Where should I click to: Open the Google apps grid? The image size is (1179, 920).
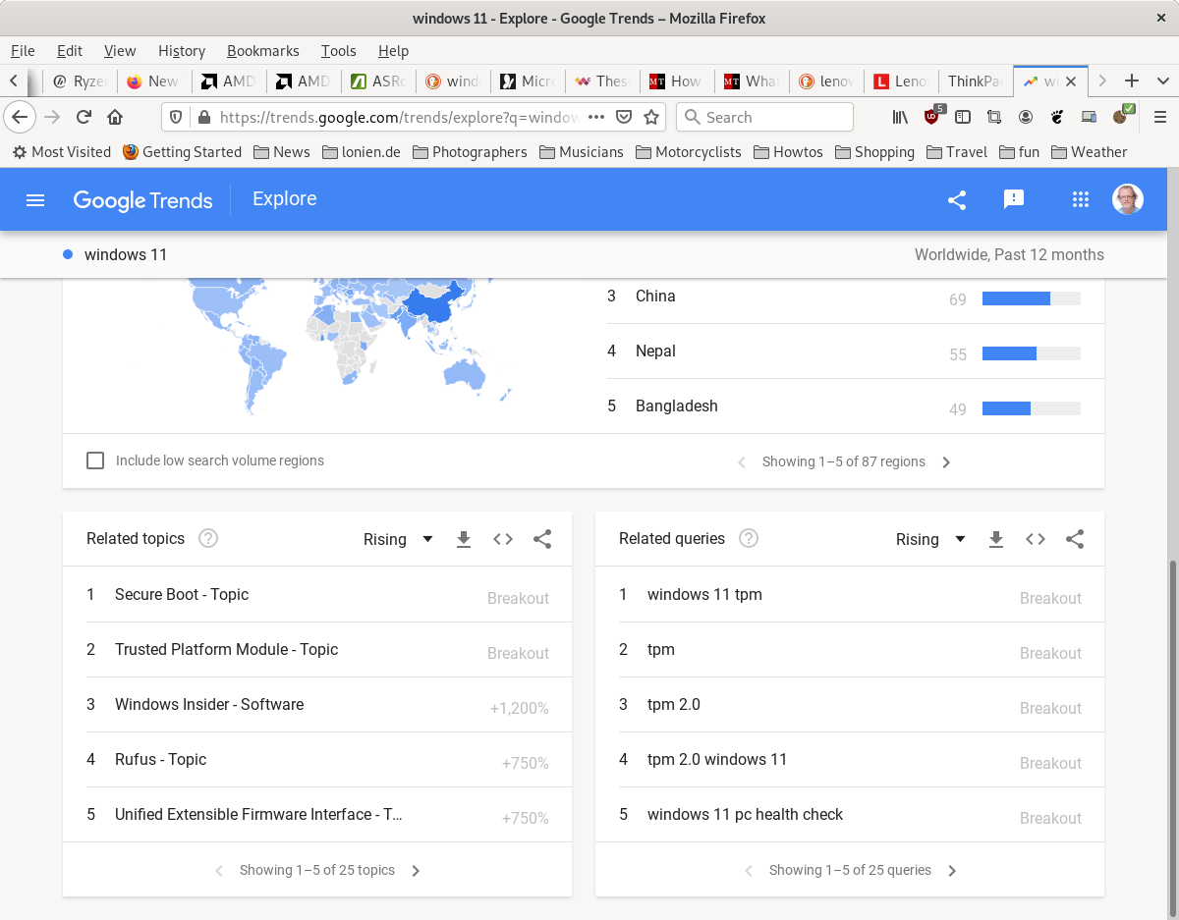[x=1081, y=200]
